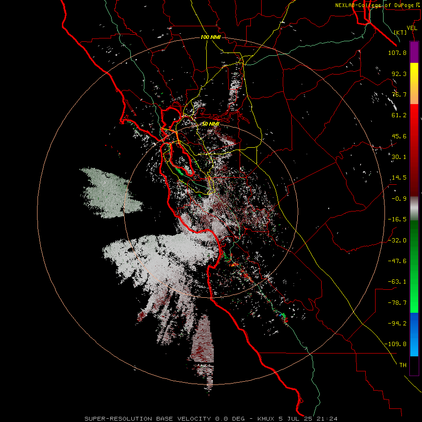Select the 30.1 legend value
The height and width of the screenshot is (422, 422).
(x=399, y=157)
